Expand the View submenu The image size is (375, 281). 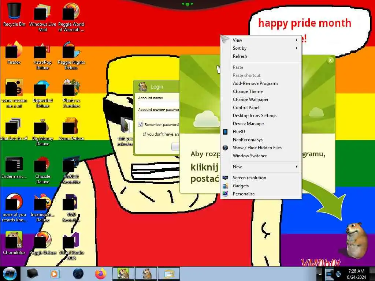click(x=261, y=40)
